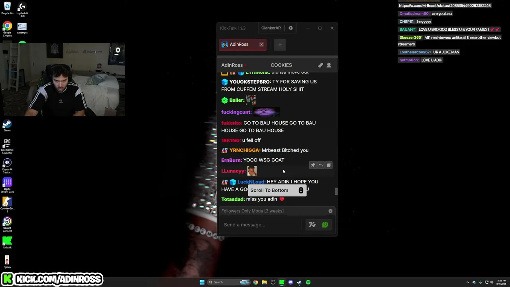Select the Elgato 4K Capture desktop icon
The height and width of the screenshot is (287, 510).
(x=7, y=166)
